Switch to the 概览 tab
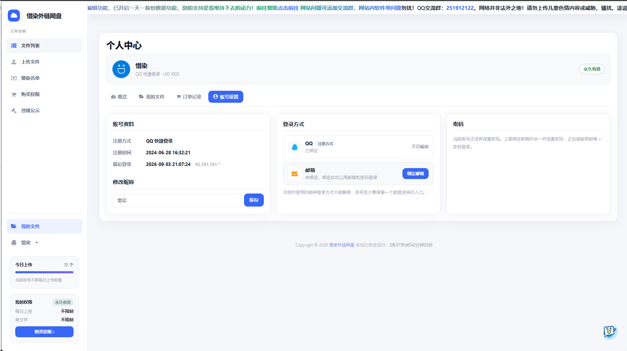Image resolution: width=627 pixels, height=351 pixels. [119, 97]
